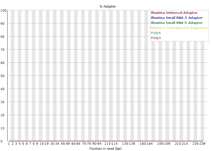Click the x-axis tick label '75-79'
This screenshot has width=211, height=151.
(86, 144)
